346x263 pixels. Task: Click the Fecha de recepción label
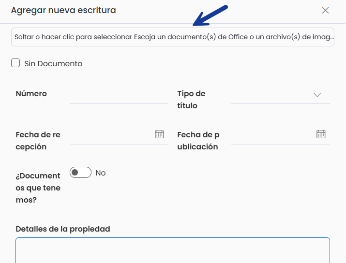click(38, 141)
